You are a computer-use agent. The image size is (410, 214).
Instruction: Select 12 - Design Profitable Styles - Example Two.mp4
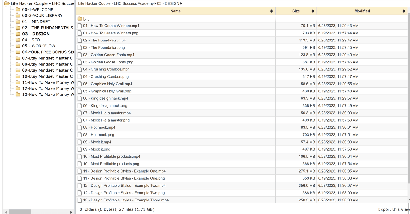click(124, 186)
